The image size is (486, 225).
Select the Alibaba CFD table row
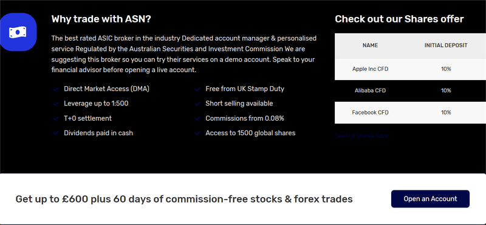[411, 91]
